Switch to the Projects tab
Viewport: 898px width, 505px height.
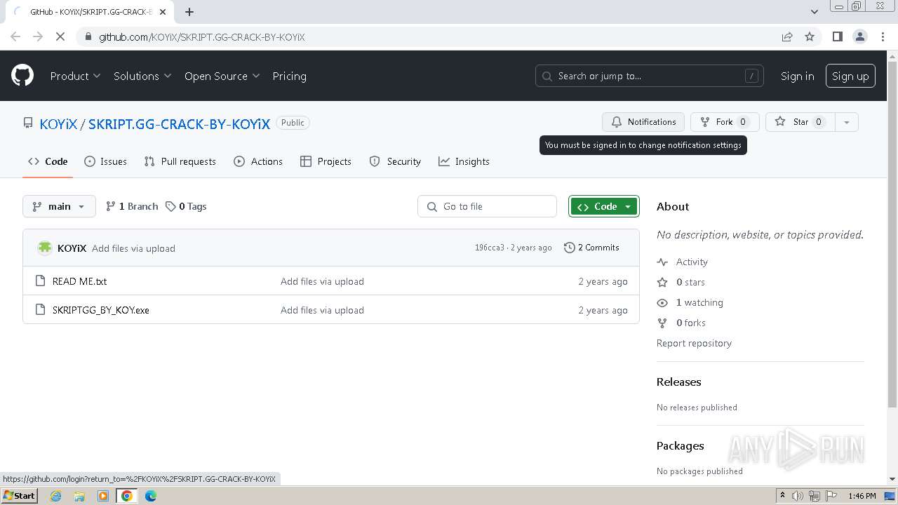326,161
